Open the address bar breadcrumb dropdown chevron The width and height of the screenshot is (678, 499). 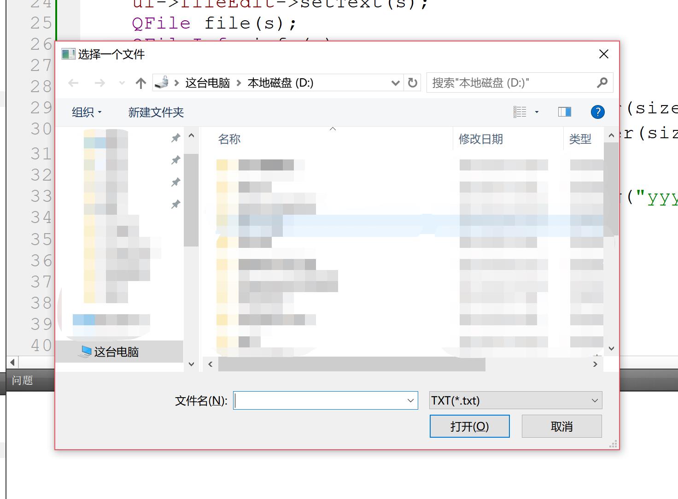(x=395, y=83)
